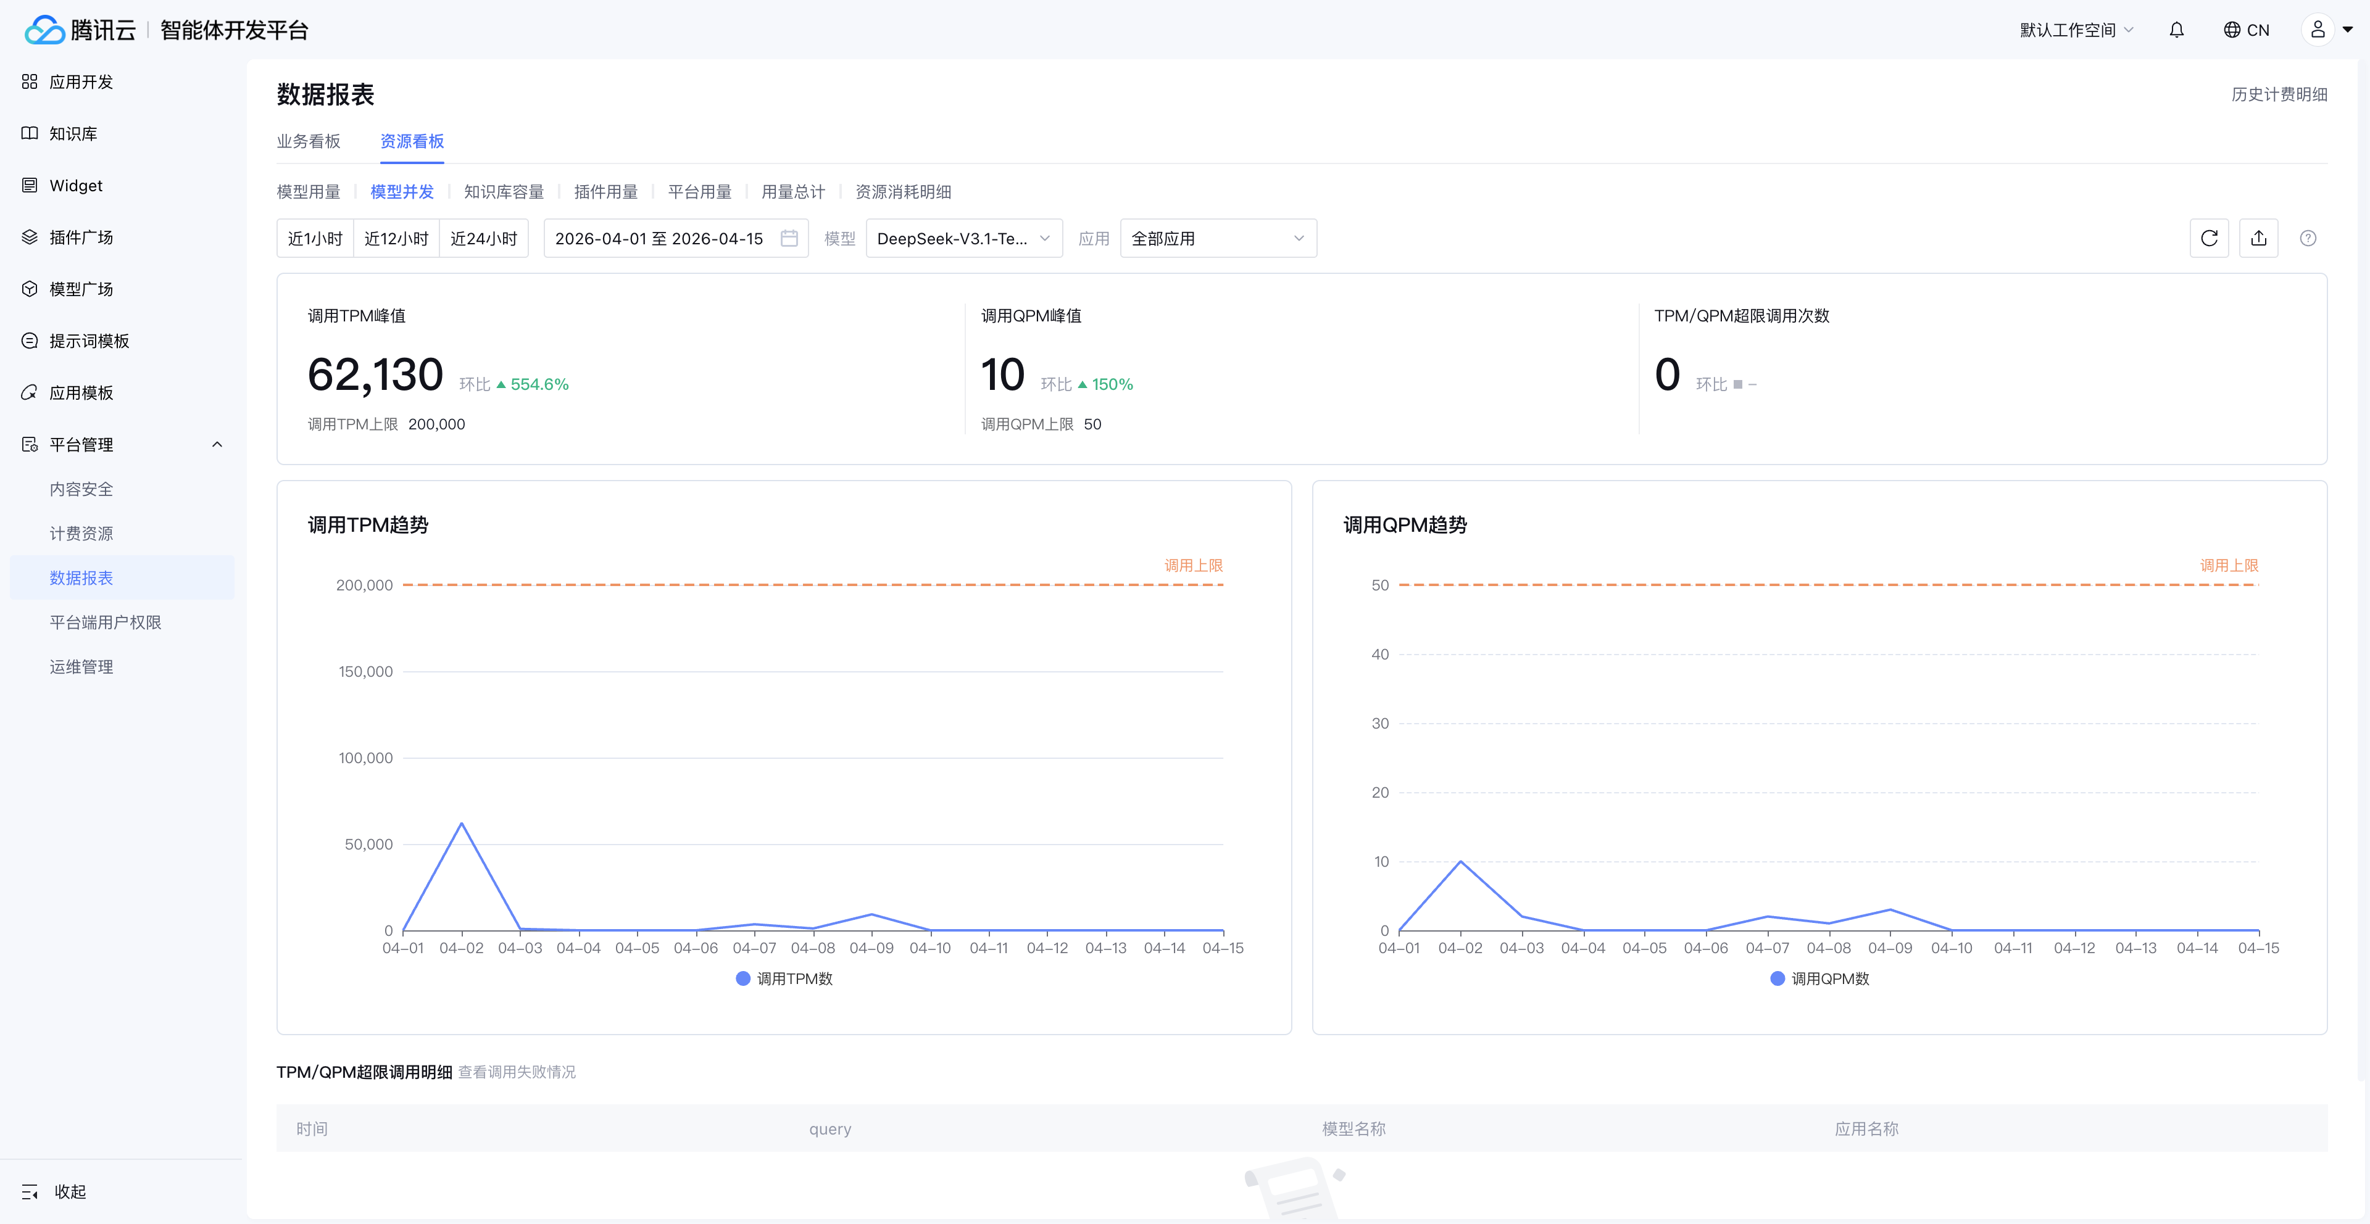This screenshot has height=1224, width=2370.
Task: Open 历史计费明细 link
Action: point(2279,94)
